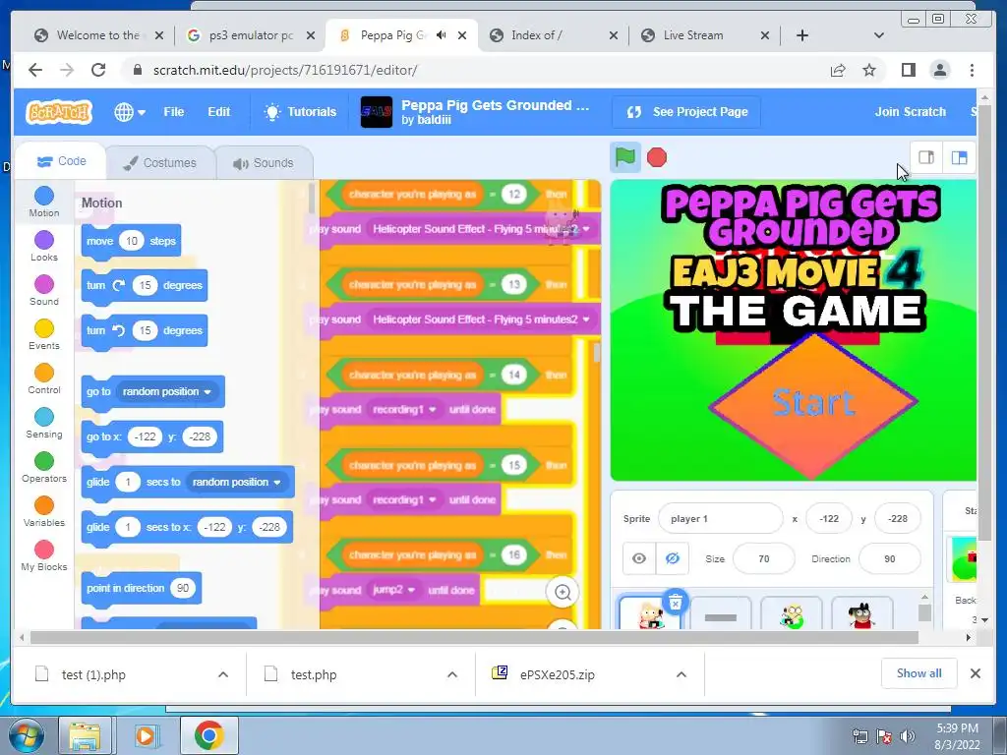Open Chrome's three-dot menu
1007x755 pixels.
[x=972, y=70]
